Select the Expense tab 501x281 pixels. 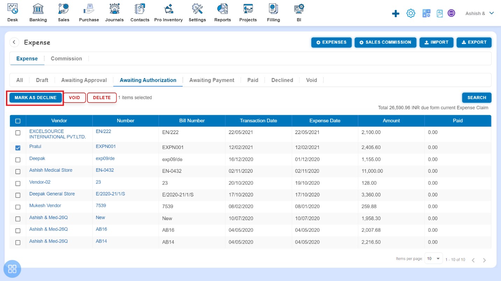coord(27,59)
